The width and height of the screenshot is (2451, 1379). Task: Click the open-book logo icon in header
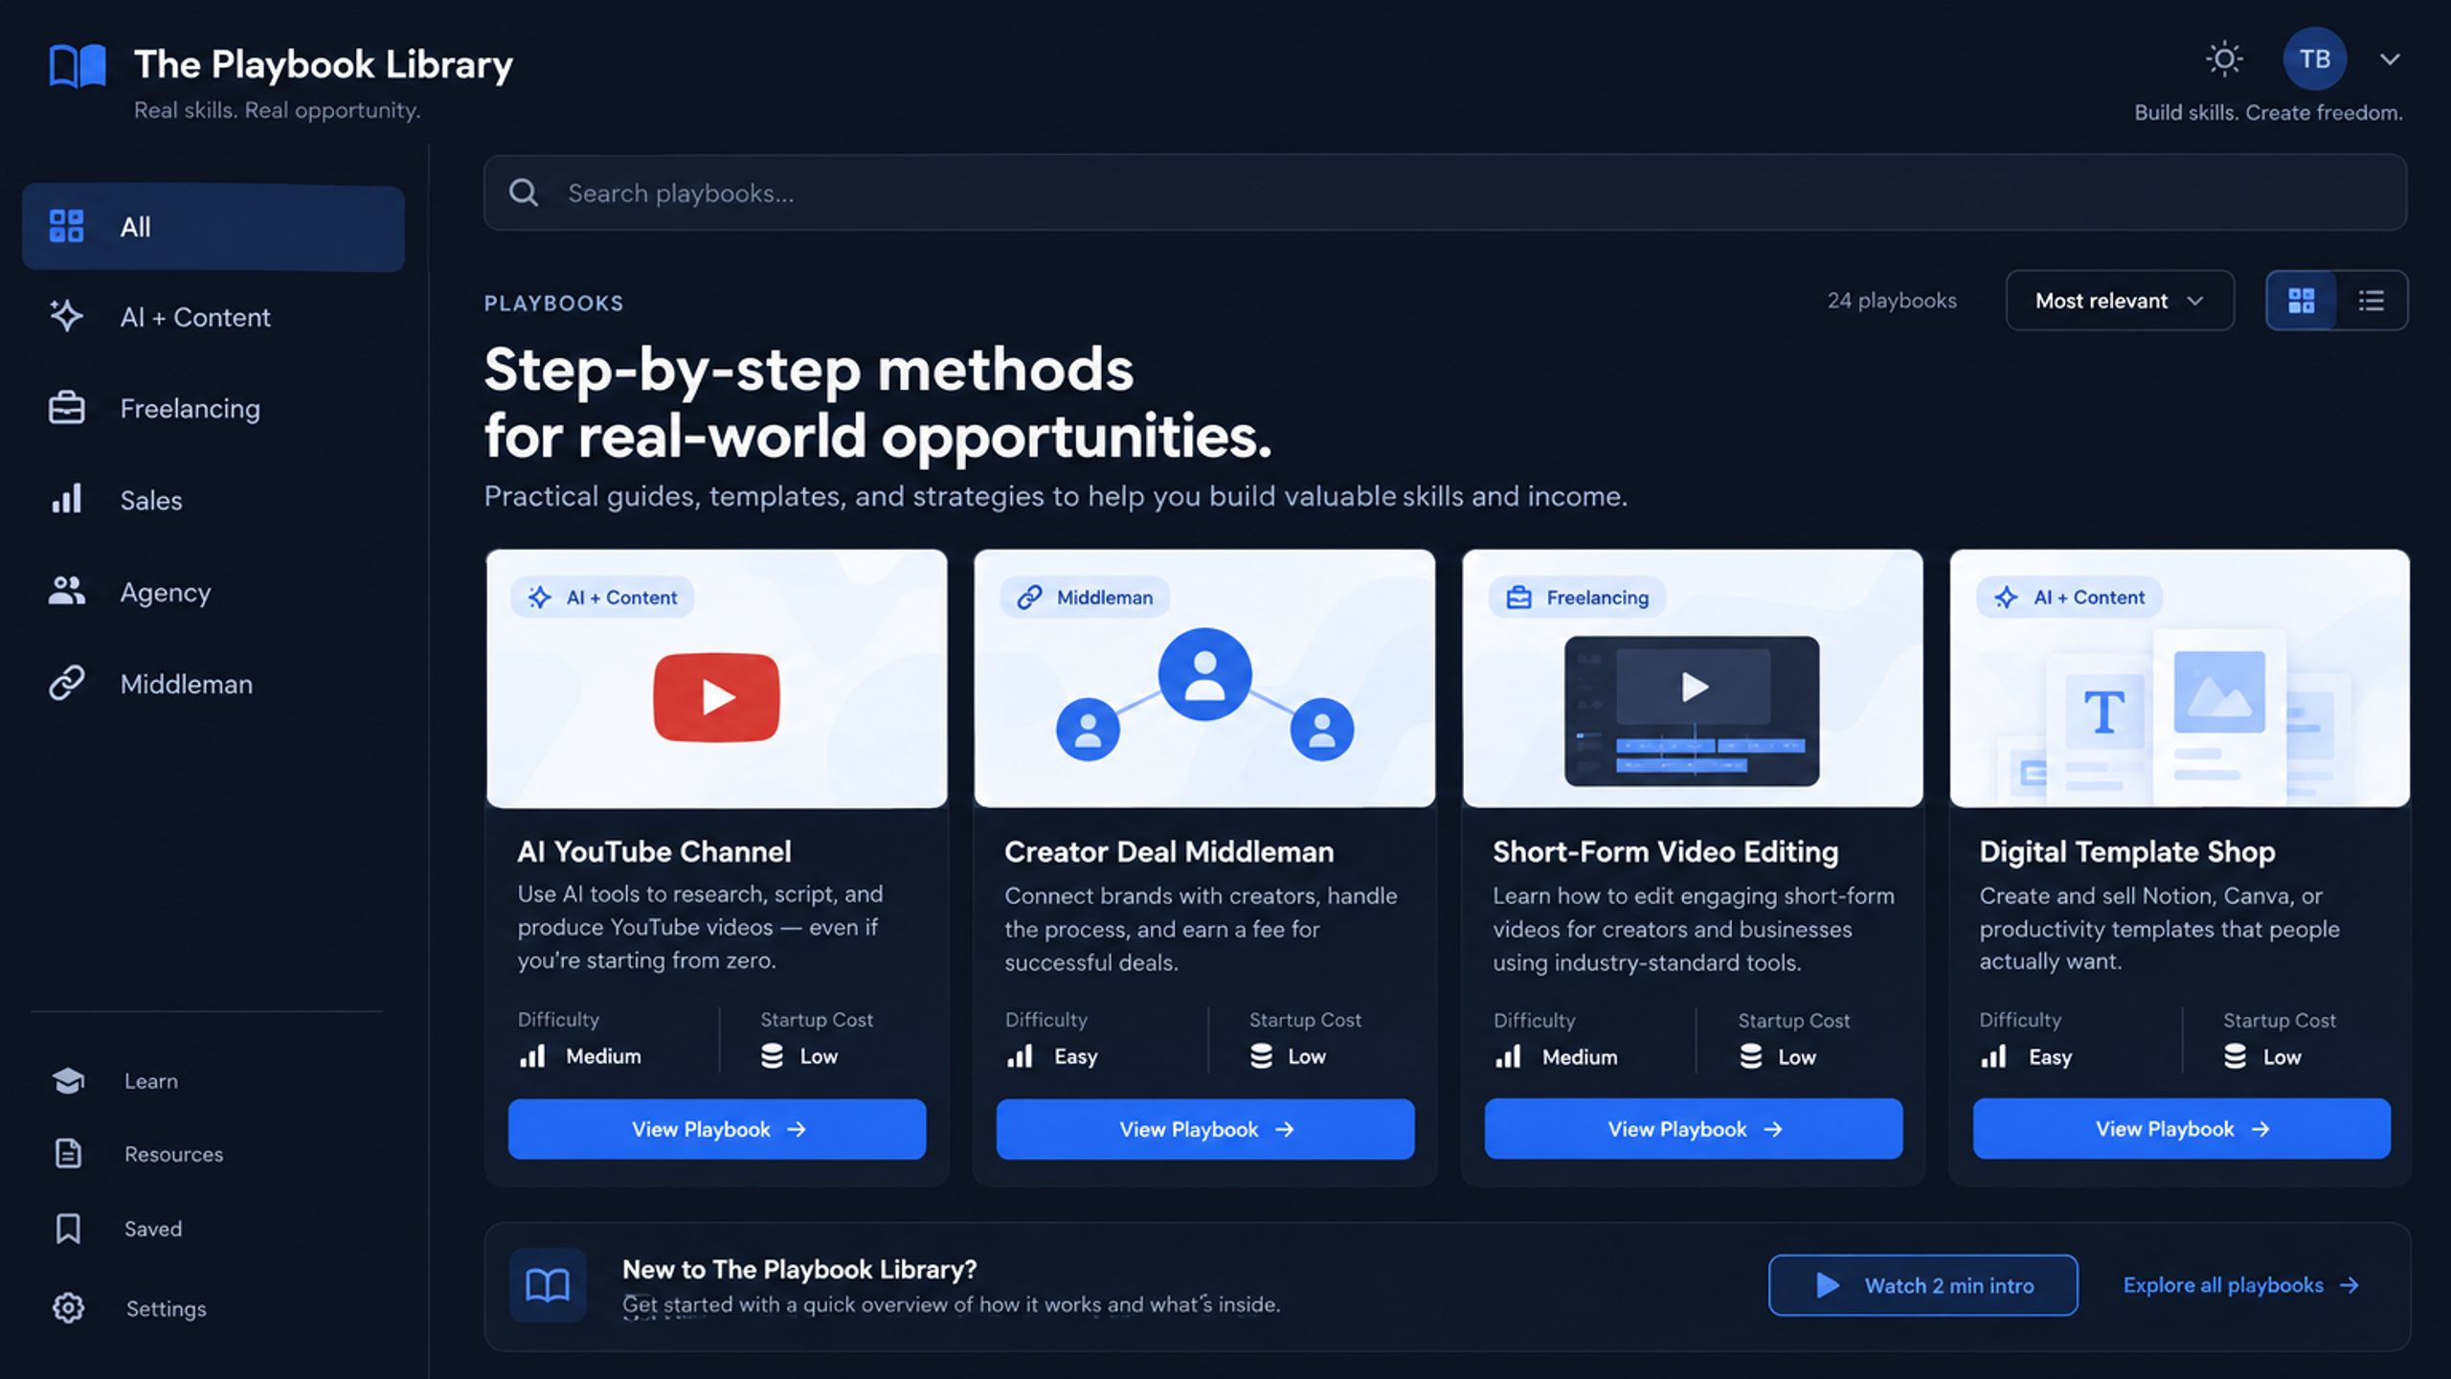click(78, 66)
